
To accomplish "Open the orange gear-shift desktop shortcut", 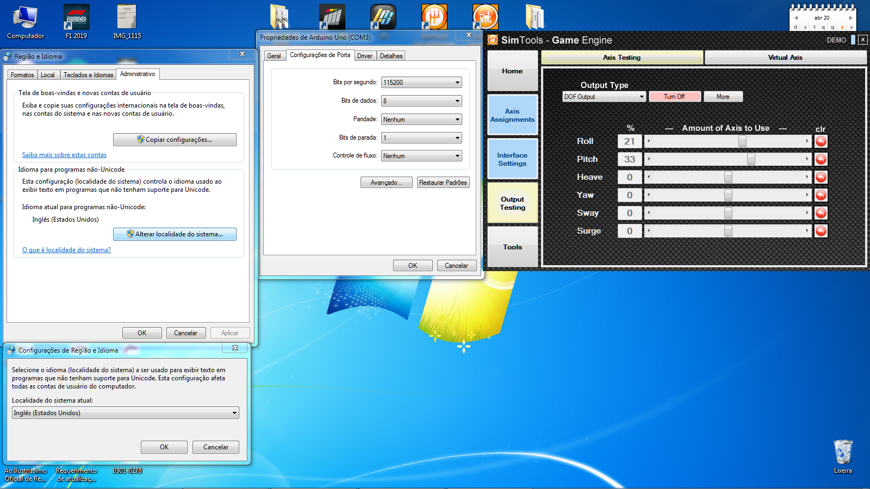I will pyautogui.click(x=434, y=16).
